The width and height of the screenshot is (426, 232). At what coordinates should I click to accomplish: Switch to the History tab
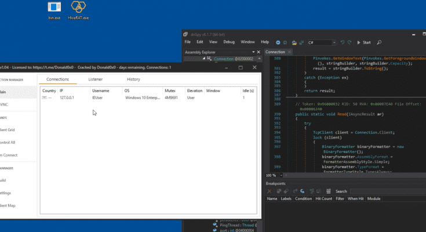pyautogui.click(x=133, y=79)
